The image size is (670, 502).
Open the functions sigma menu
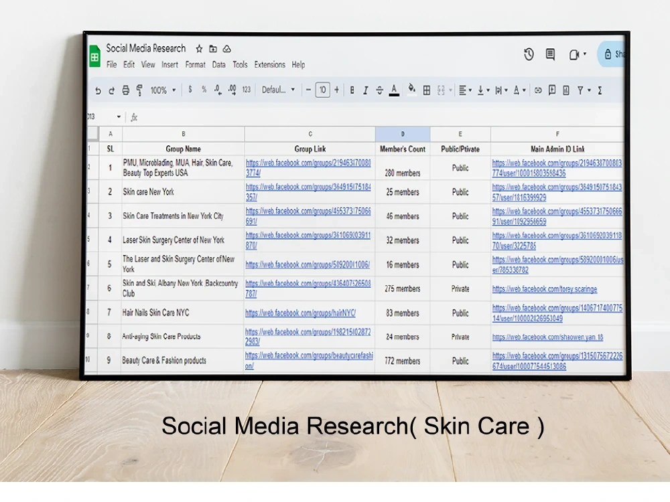pyautogui.click(x=600, y=90)
